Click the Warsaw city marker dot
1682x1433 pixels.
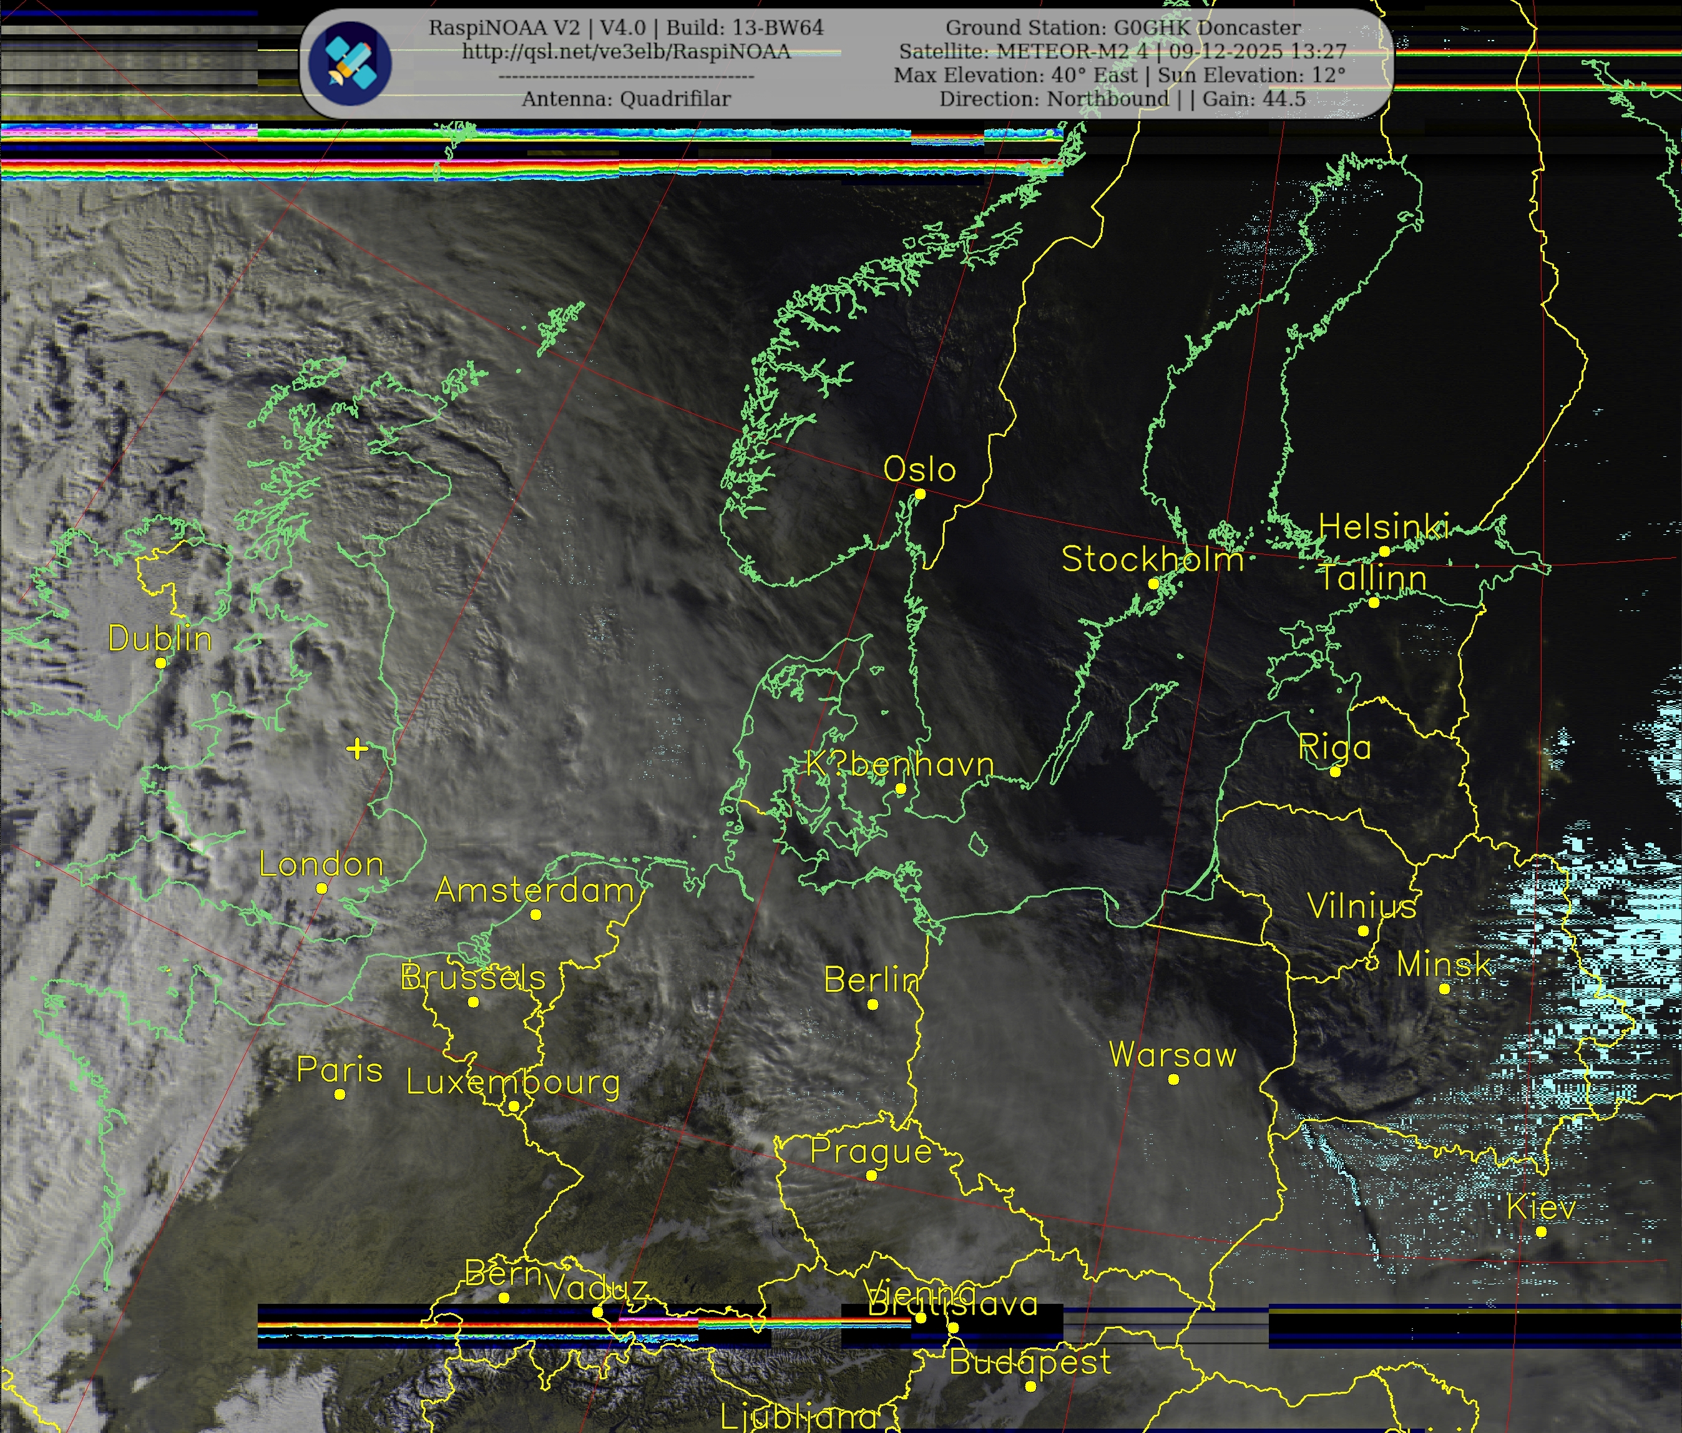click(x=1173, y=1079)
